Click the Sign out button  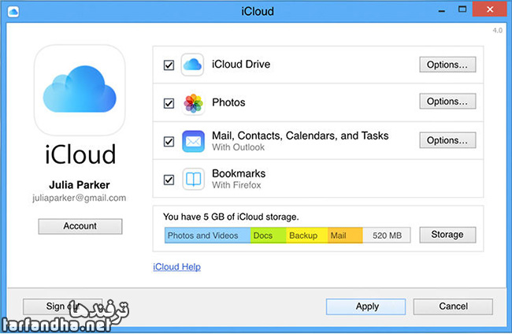pyautogui.click(x=63, y=306)
